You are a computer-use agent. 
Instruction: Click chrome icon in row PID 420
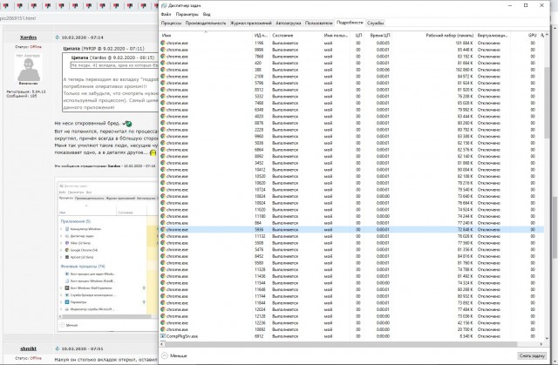[163, 63]
